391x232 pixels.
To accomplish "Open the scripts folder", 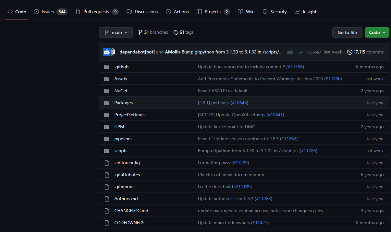I will click(x=121, y=151).
